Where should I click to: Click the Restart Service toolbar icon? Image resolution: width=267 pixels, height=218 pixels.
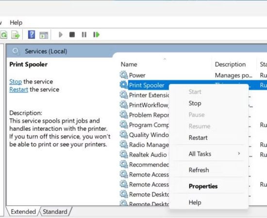pos(97,35)
